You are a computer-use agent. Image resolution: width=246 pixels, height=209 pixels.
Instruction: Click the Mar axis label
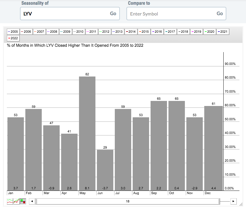tap(47, 193)
